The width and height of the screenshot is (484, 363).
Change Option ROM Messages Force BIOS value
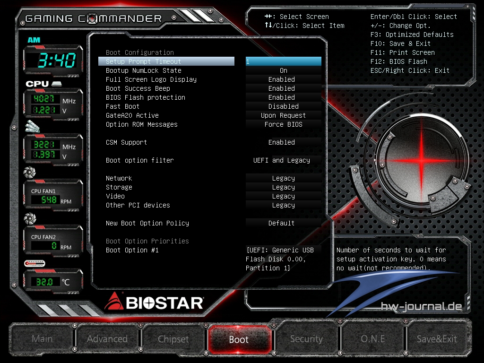tap(284, 124)
